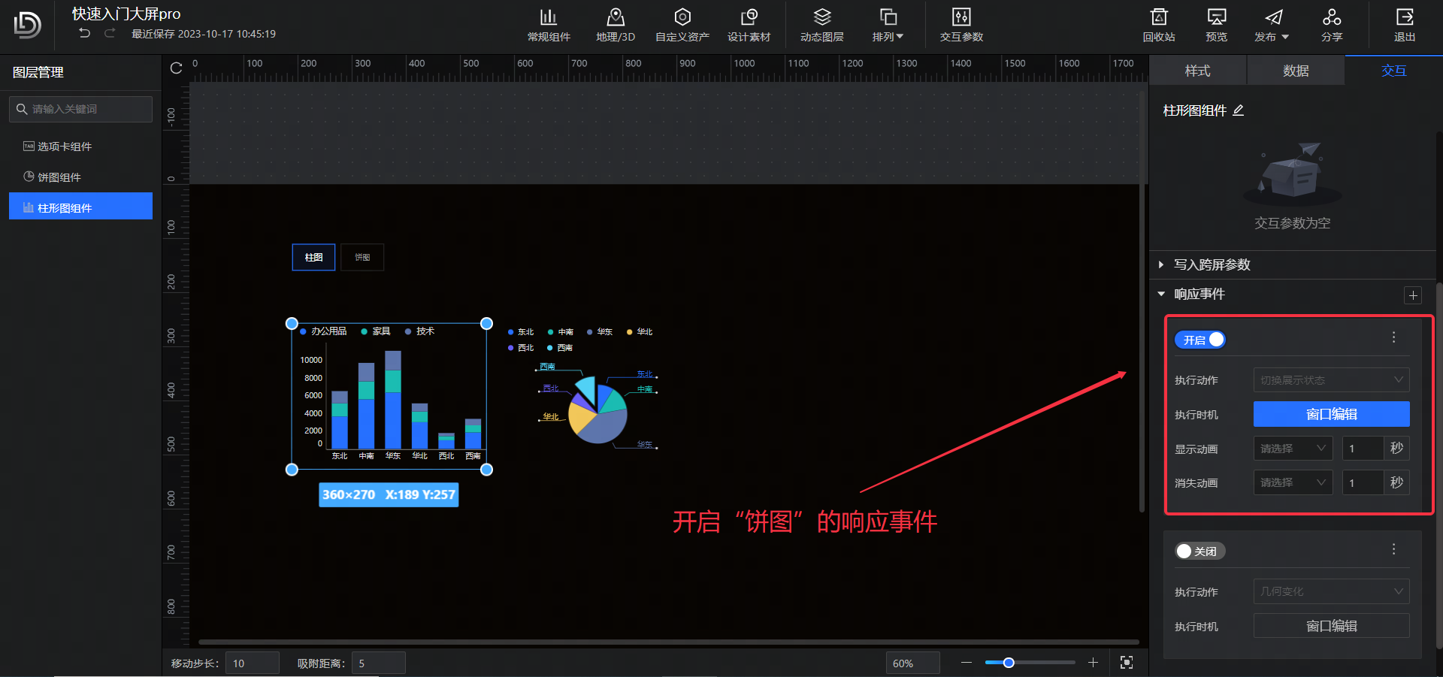Click the 窗口编辑 button under 执行时机
This screenshot has width=1443, height=677.
click(1330, 414)
